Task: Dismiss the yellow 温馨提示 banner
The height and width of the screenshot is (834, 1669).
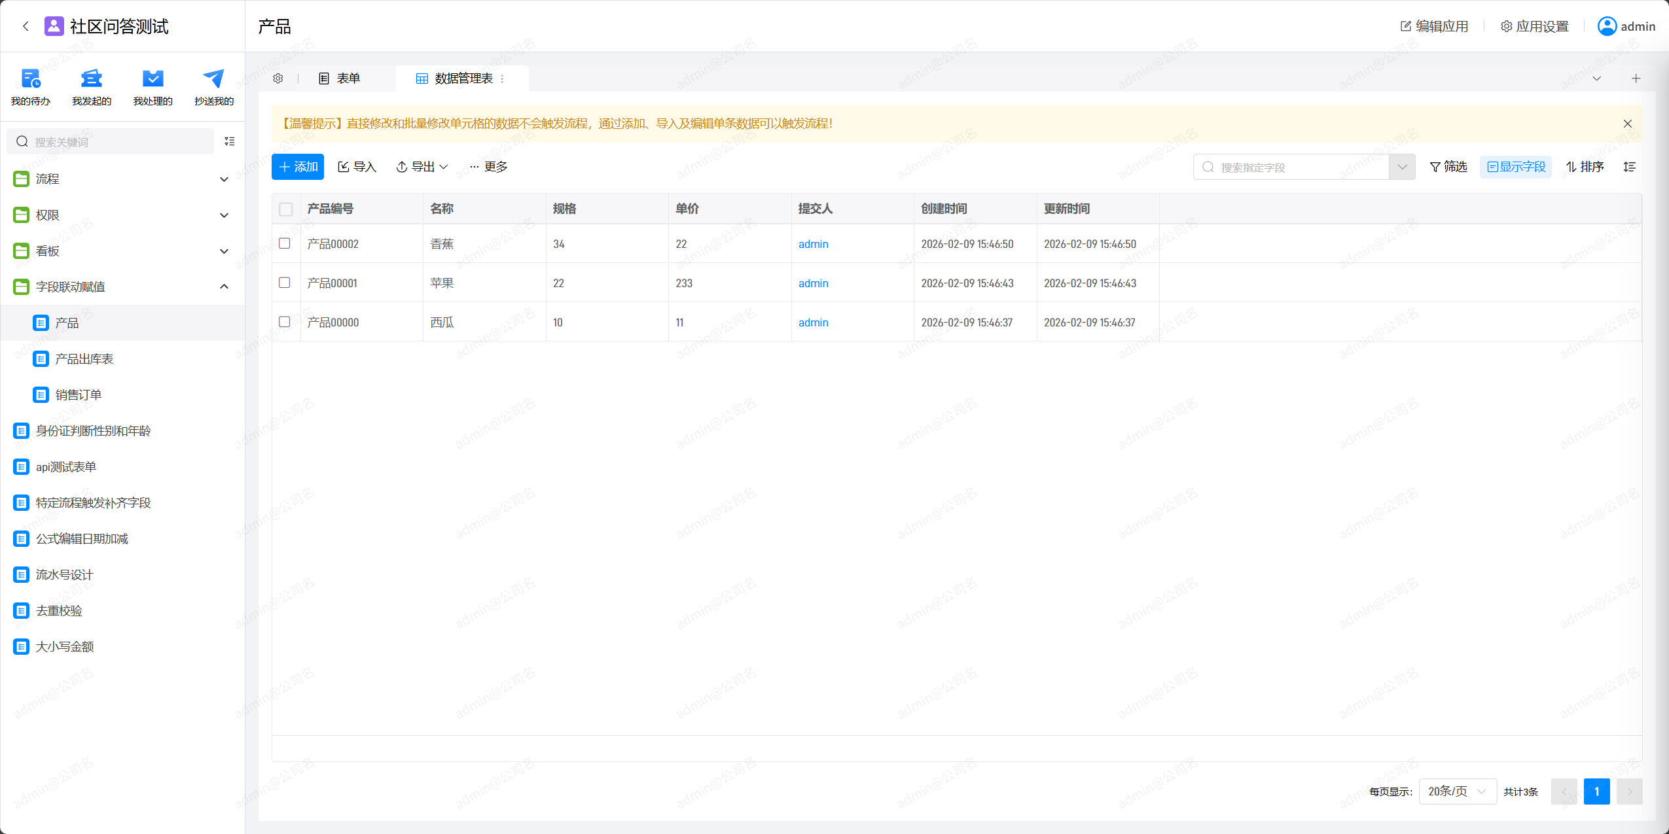Action: coord(1627,124)
